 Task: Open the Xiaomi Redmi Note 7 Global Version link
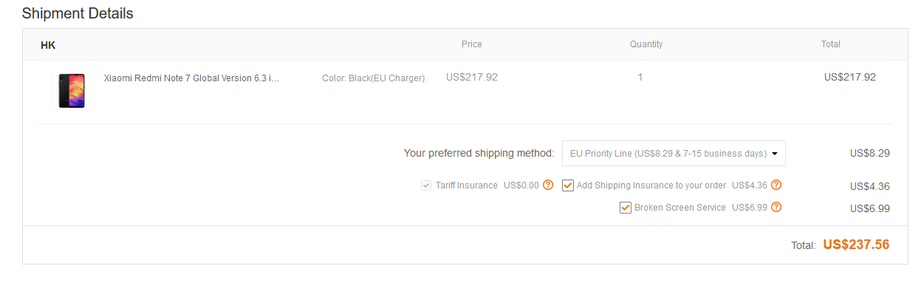click(x=192, y=78)
